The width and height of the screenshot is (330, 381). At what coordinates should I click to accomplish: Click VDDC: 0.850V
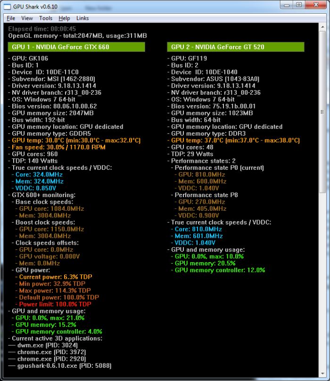(34, 188)
